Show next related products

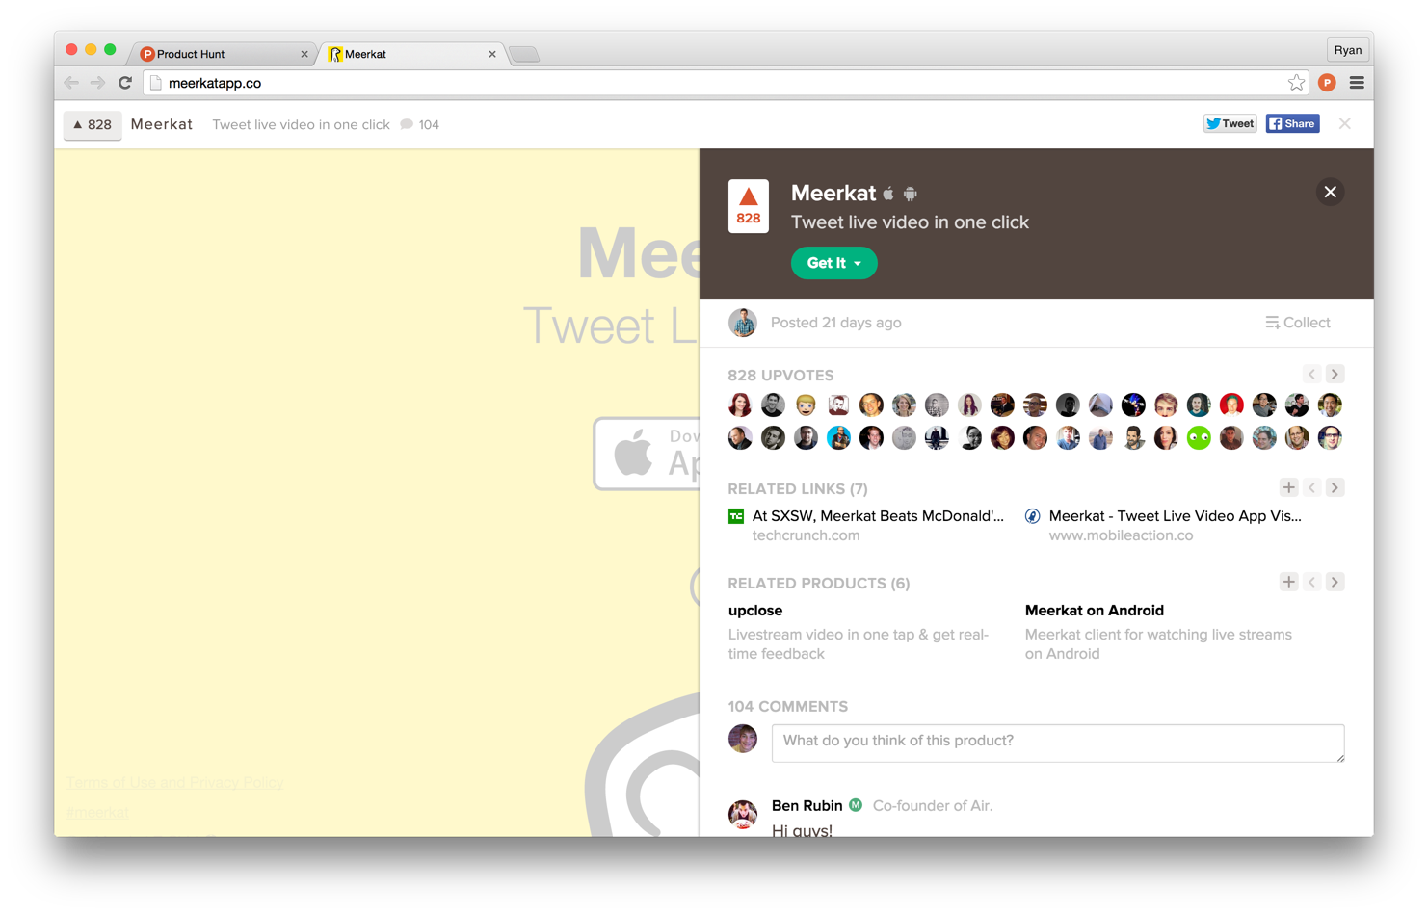tap(1335, 582)
